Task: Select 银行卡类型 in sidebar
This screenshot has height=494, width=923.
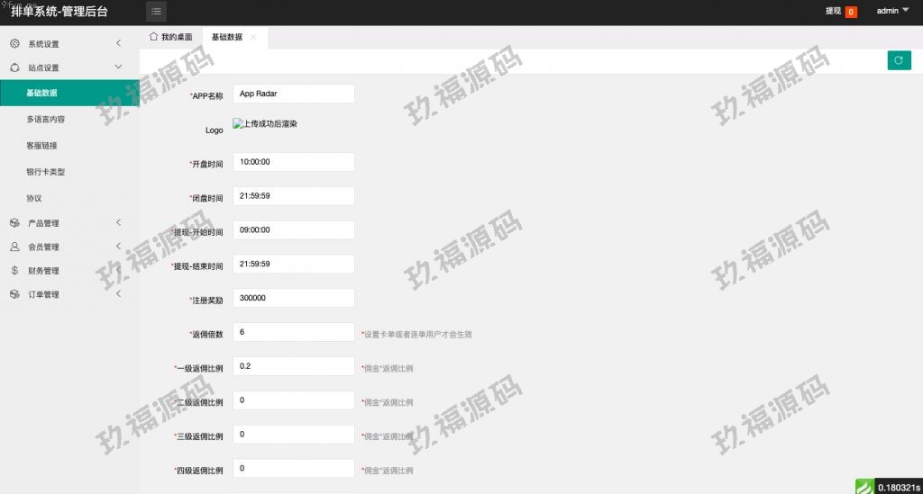Action: 46,171
